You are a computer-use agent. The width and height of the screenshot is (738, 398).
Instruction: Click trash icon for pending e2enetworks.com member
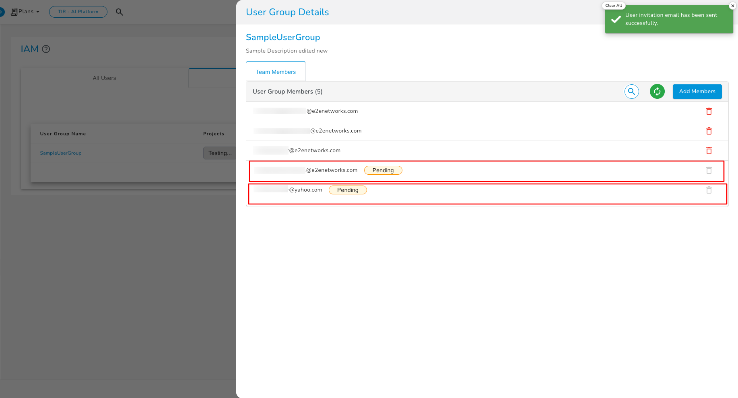coord(709,170)
